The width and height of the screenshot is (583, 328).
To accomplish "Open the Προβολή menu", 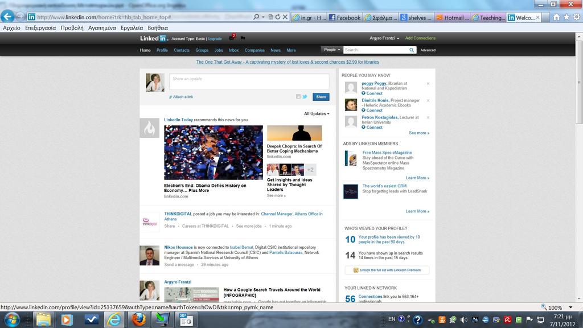I will (72, 28).
